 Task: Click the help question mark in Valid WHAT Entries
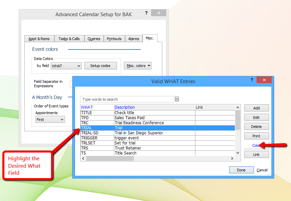[x=251, y=80]
